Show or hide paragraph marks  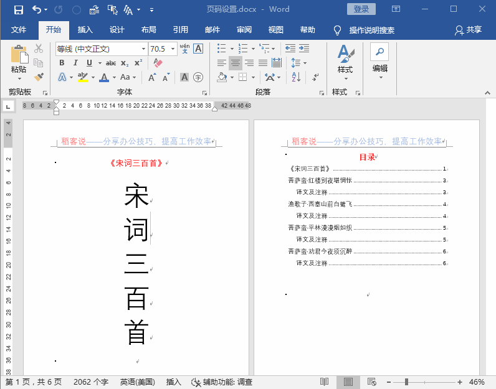click(315, 77)
